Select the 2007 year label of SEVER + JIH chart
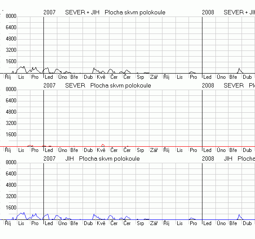This screenshot has height=239, width=255. coord(50,12)
